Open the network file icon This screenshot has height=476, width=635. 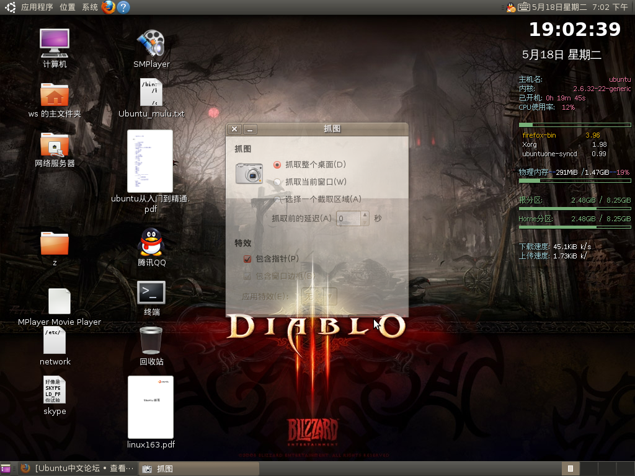[x=55, y=340]
